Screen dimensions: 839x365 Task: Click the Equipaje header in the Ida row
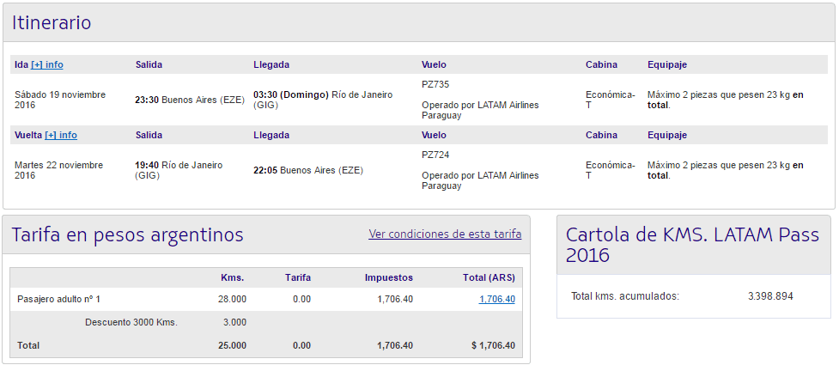[x=667, y=64]
